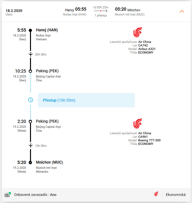Click the Peking (PEK) arrival marker at 10:25

pyautogui.click(x=30, y=71)
